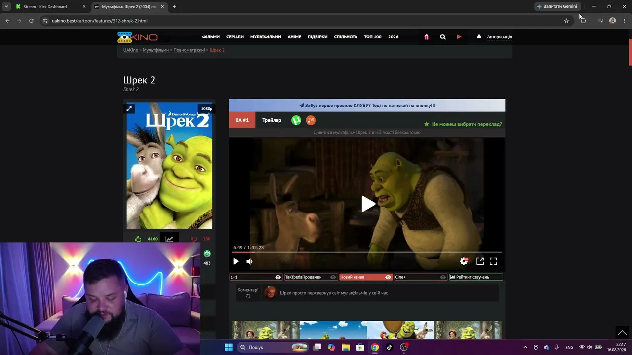This screenshot has height=355, width=632.
Task: Open TikTok from the taskbar
Action: point(389,347)
